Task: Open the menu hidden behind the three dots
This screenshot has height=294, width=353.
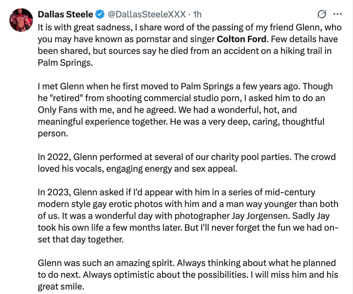Action: point(337,14)
